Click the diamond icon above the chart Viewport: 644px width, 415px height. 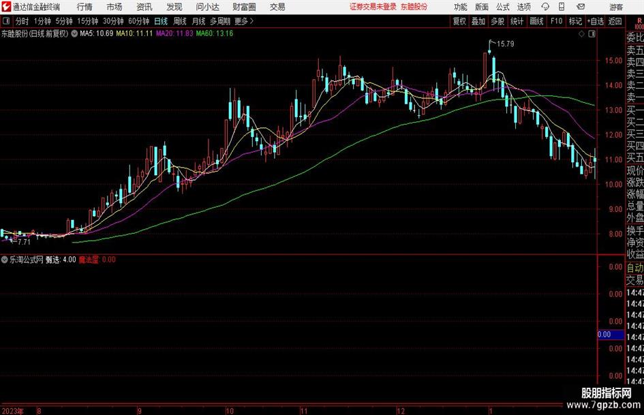pyautogui.click(x=581, y=33)
